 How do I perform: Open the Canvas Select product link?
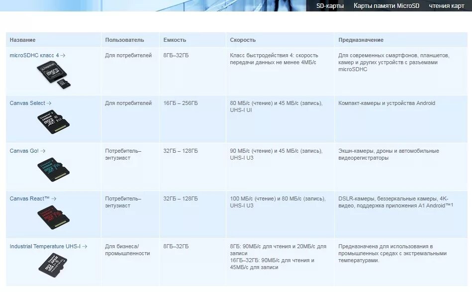[x=27, y=103]
